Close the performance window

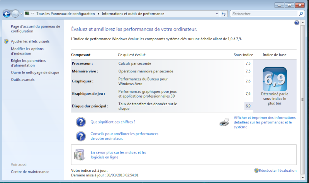tap(300, 5)
